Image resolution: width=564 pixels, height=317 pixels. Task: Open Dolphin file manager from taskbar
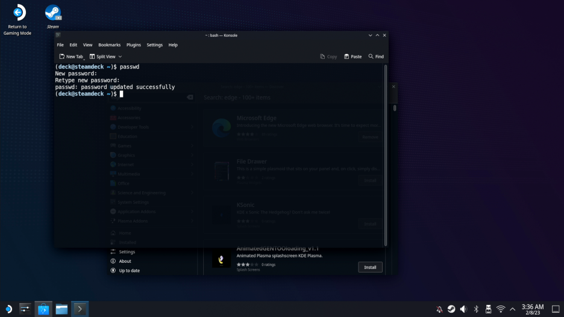coord(61,309)
